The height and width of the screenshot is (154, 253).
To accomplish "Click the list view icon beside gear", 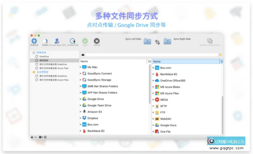I will click(x=45, y=137).
